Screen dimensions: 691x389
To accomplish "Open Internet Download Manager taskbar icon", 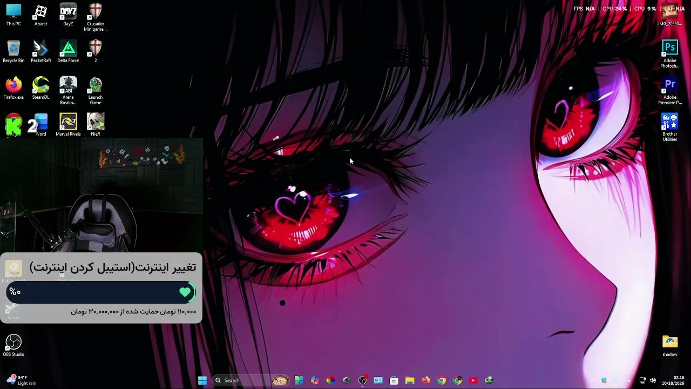I will tap(489, 380).
